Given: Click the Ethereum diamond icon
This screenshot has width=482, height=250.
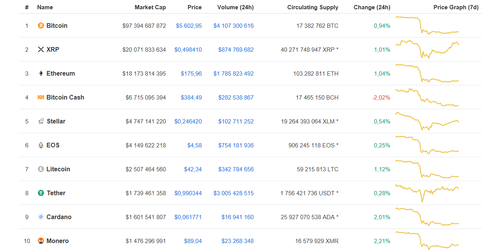Looking at the screenshot, I should click(x=41, y=73).
